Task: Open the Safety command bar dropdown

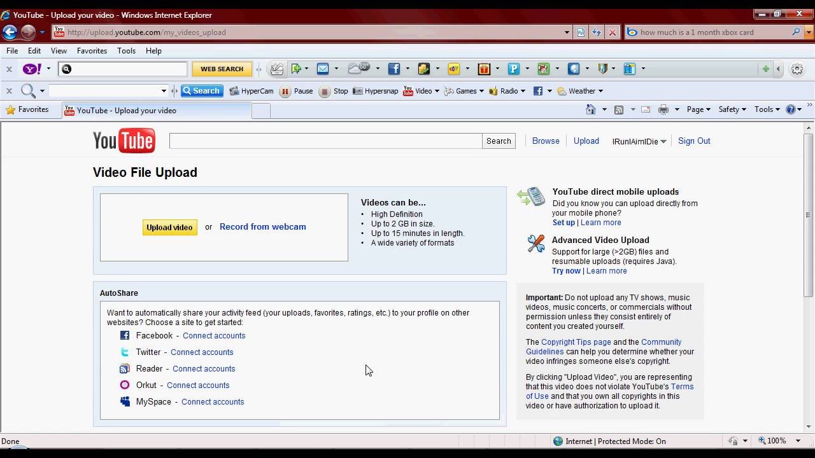Action: pyautogui.click(x=732, y=109)
